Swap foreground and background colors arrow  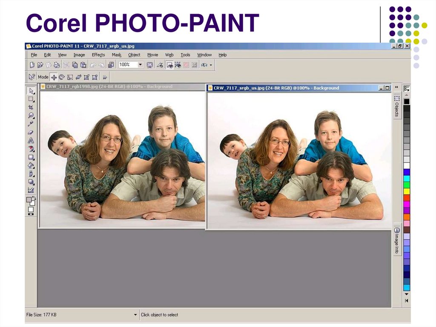pos(34,198)
